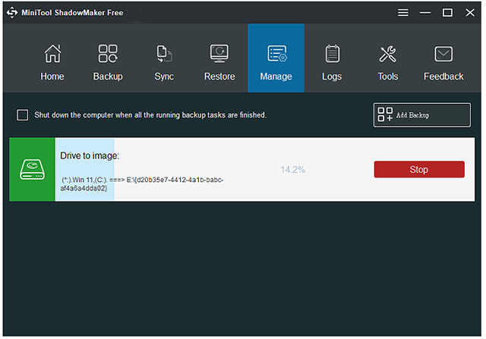
Task: Open the Backup page icon
Action: coord(108,55)
